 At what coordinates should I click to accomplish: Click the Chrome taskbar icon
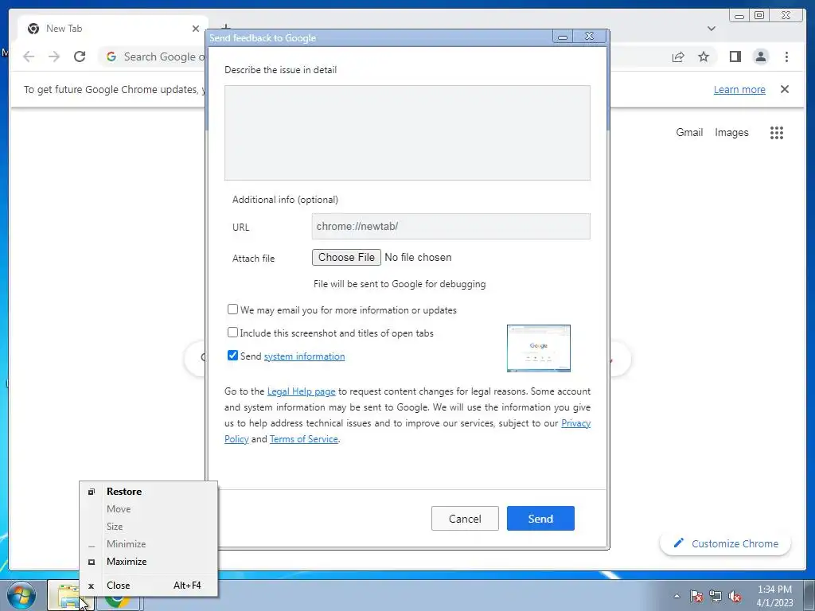pyautogui.click(x=118, y=601)
